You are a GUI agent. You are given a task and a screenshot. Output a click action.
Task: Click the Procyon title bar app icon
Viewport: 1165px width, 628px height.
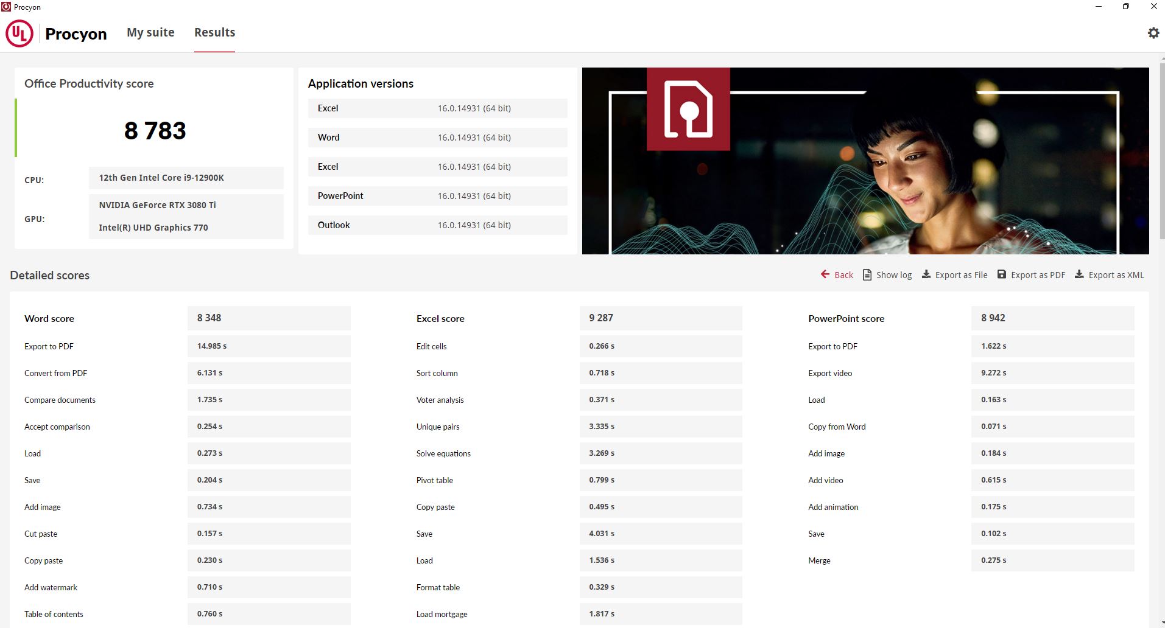[6, 7]
